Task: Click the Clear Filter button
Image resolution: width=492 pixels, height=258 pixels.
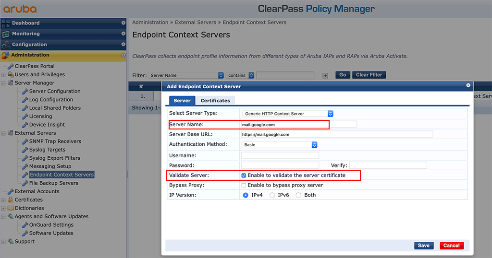Action: coord(369,75)
